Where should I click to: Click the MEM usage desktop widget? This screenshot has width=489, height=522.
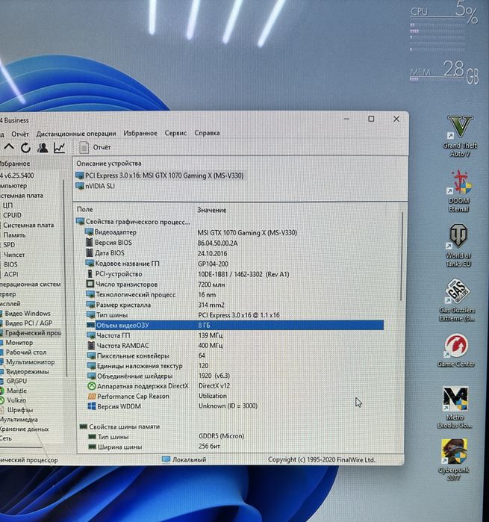444,72
